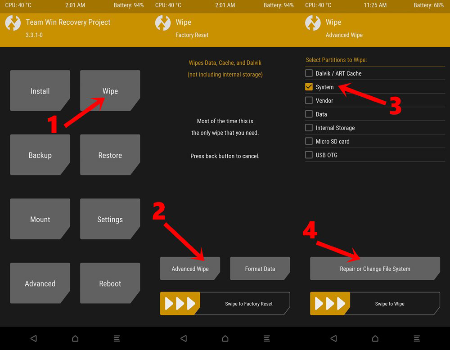The height and width of the screenshot is (350, 450).
Task: Check the Dalvik / ART Cache partition
Action: (309, 73)
